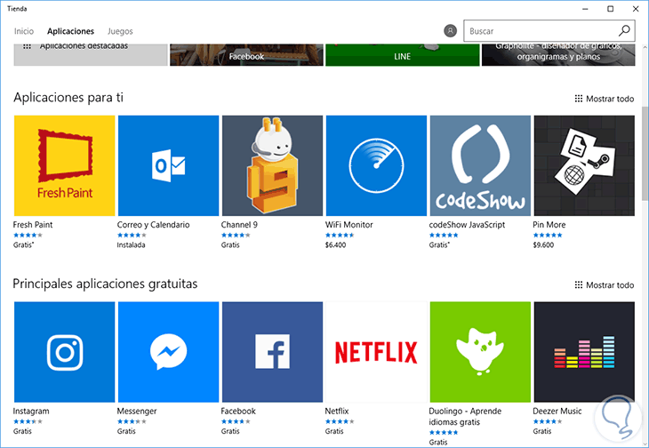Open the WiFi Monitor app tile
The width and height of the screenshot is (649, 448).
(x=376, y=165)
